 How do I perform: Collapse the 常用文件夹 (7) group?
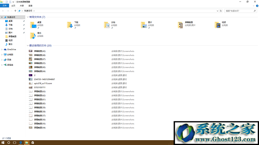(28, 17)
